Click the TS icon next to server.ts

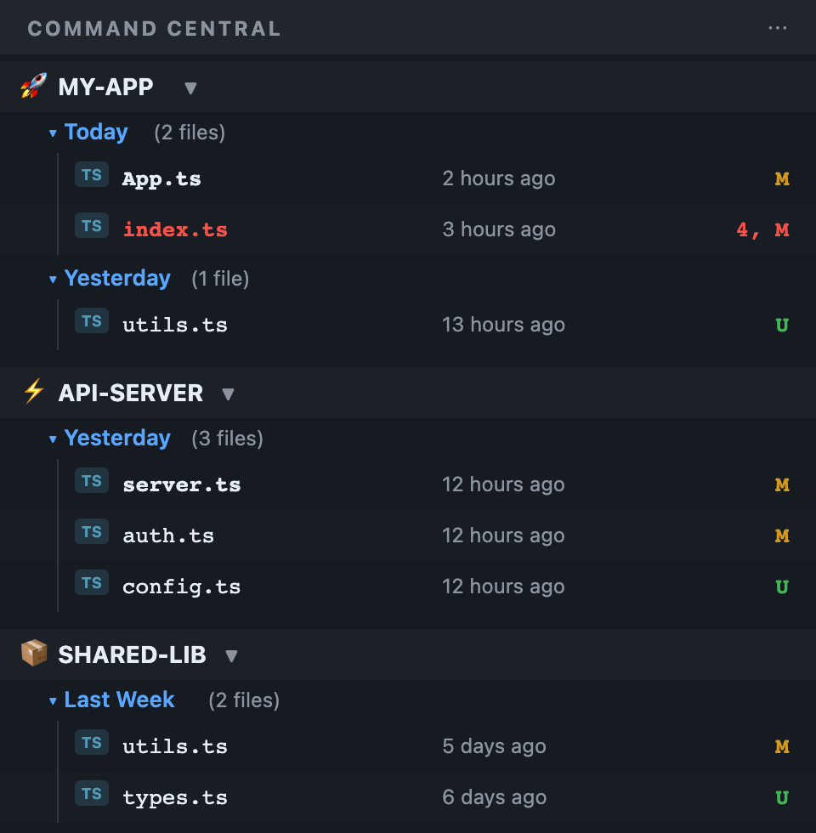click(92, 481)
